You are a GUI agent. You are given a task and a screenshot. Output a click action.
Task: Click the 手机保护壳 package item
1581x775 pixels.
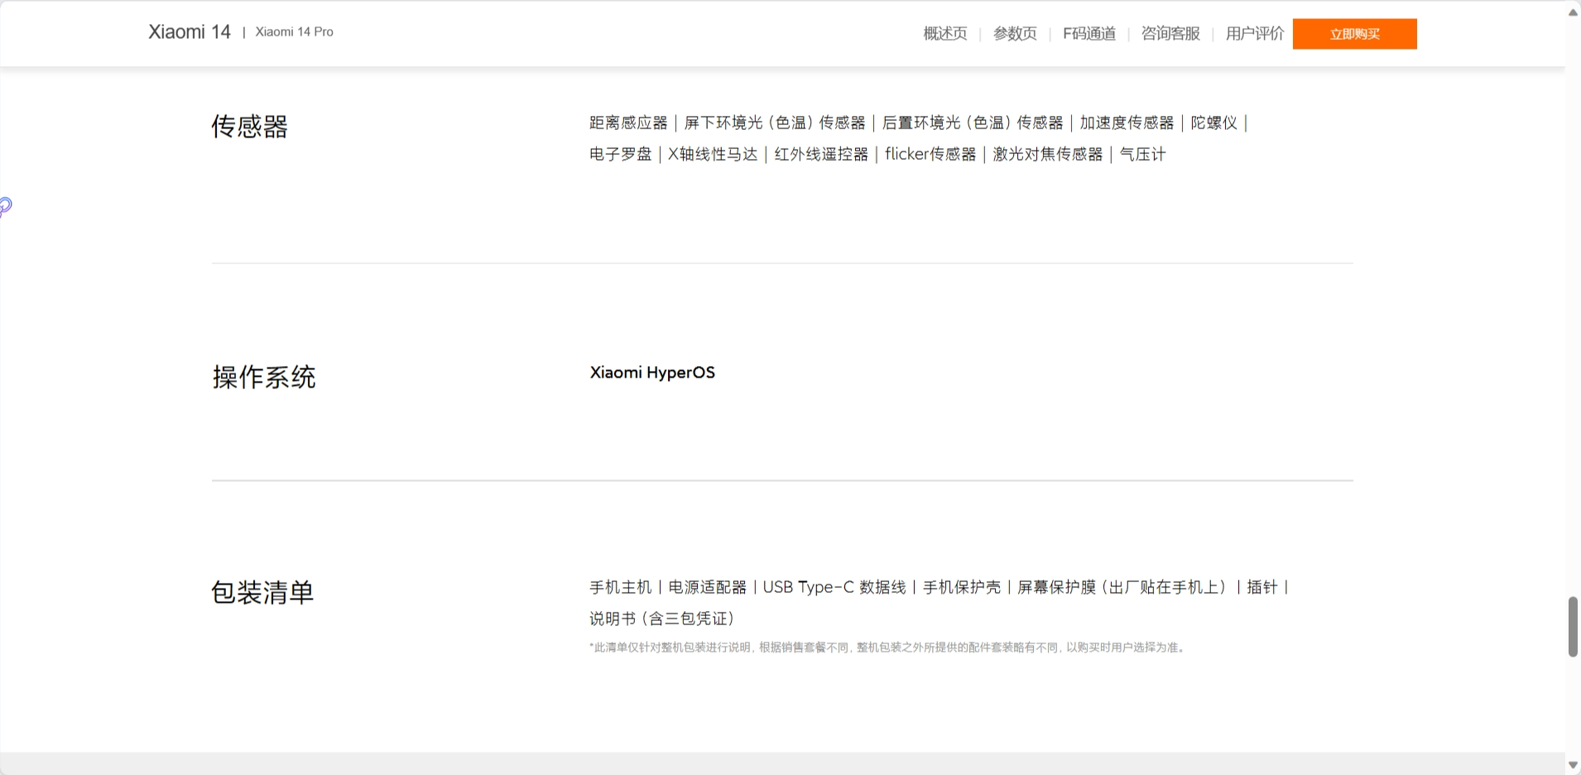point(962,588)
